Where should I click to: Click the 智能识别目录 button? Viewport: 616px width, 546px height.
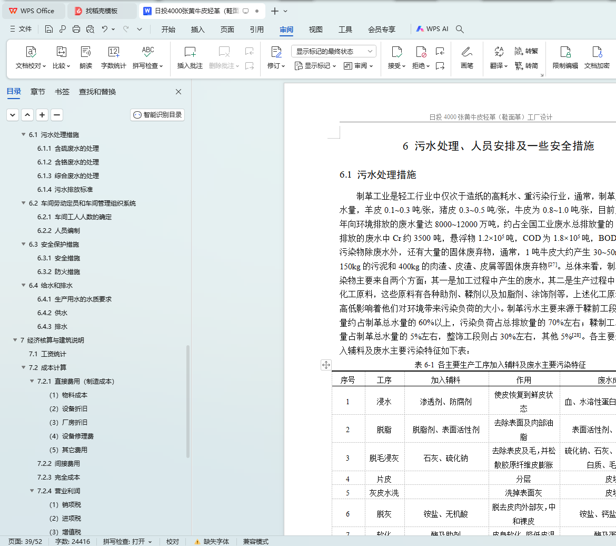tap(157, 115)
